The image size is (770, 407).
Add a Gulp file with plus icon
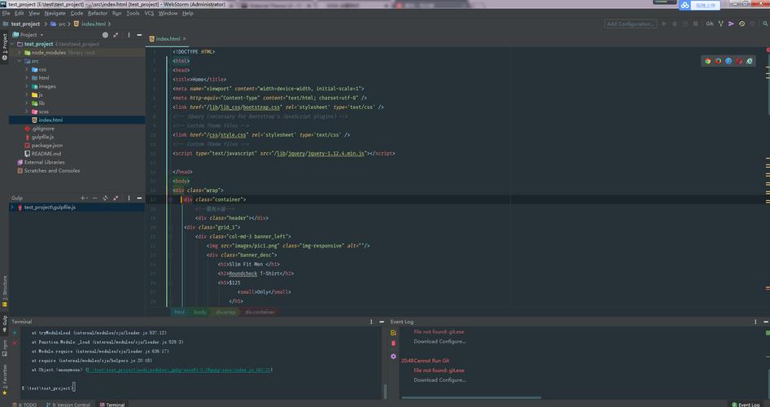tap(83, 198)
